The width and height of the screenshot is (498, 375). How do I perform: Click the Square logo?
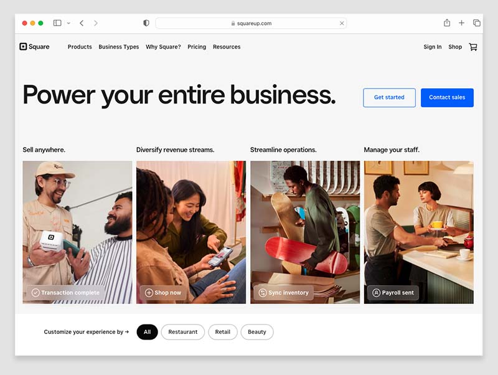point(34,47)
